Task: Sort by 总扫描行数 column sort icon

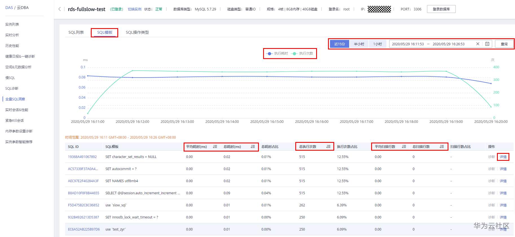Action: click(x=442, y=146)
